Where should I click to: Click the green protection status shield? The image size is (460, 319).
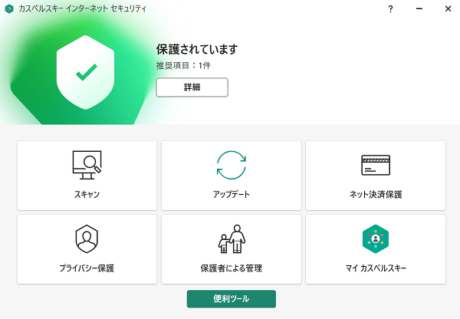coord(85,72)
